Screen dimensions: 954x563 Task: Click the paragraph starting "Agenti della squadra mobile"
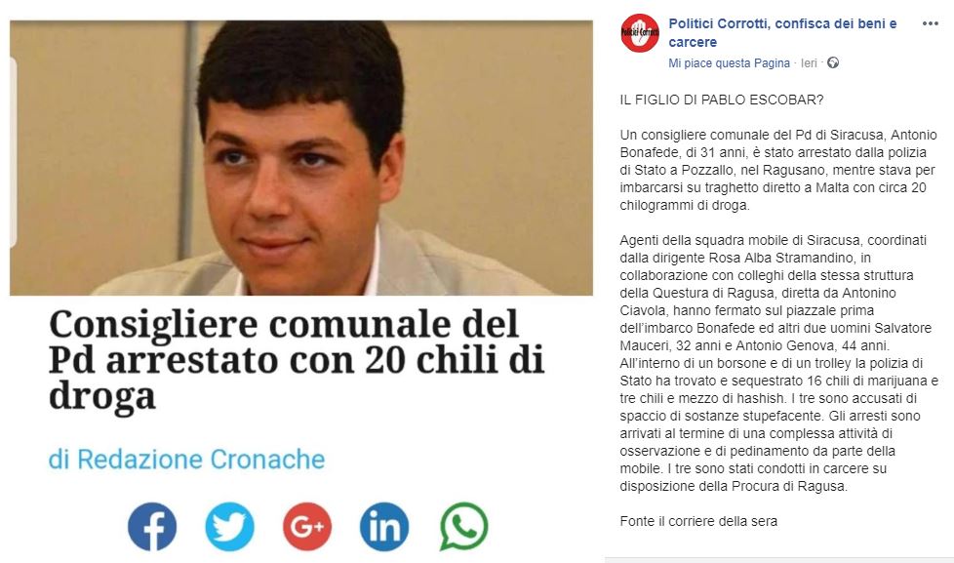click(778, 363)
